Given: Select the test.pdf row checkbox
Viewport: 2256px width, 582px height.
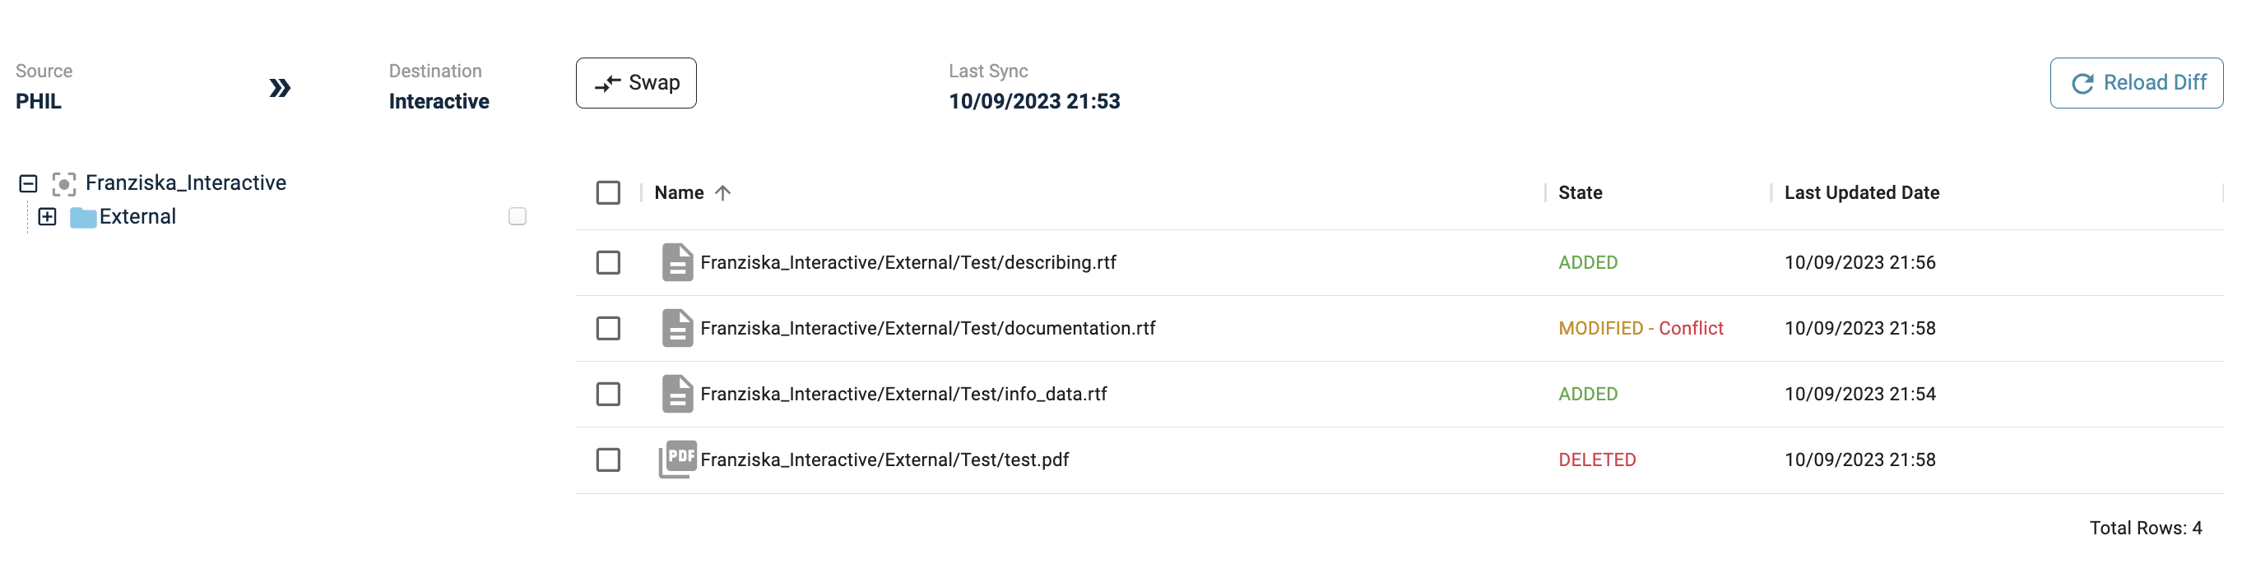Looking at the screenshot, I should tap(608, 460).
